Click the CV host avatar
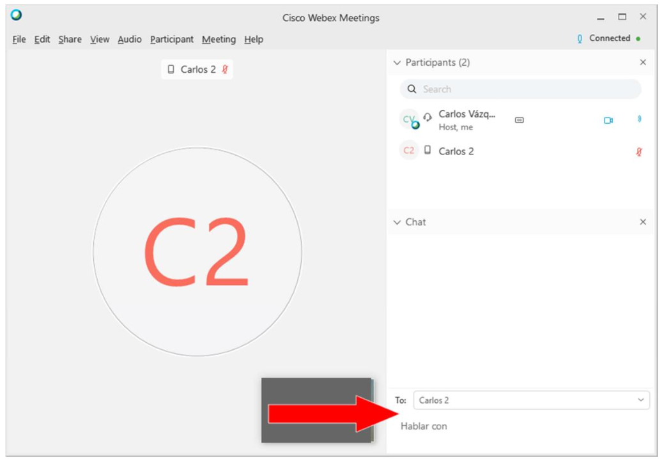Image resolution: width=662 pixels, height=459 pixels. point(409,119)
